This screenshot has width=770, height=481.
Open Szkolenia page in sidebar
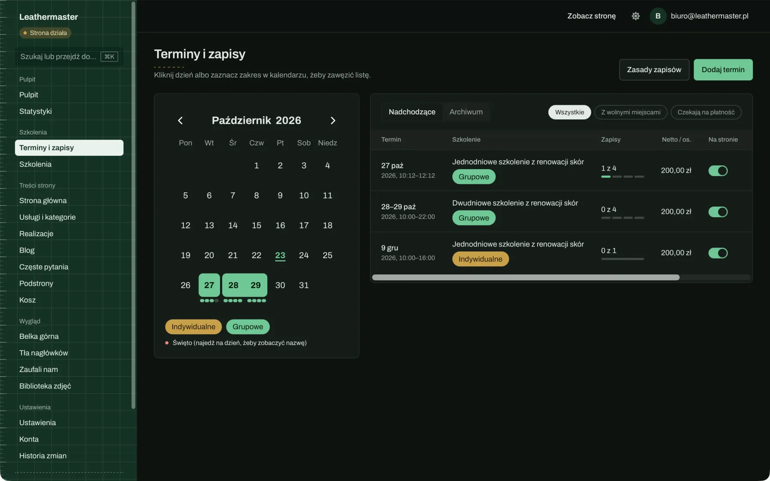click(x=69, y=164)
